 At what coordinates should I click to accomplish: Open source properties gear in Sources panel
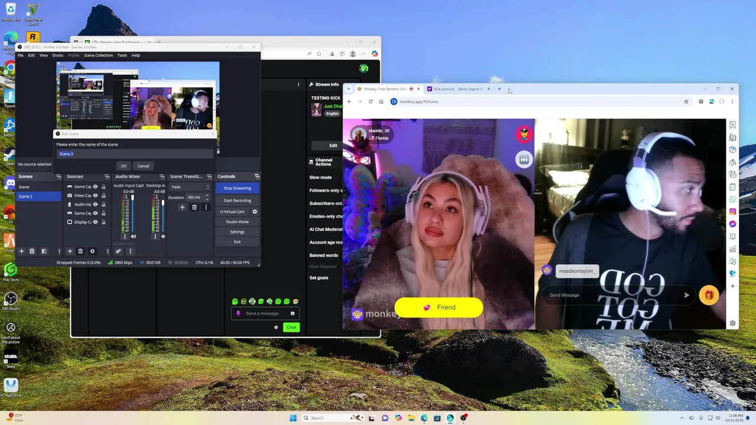(92, 251)
